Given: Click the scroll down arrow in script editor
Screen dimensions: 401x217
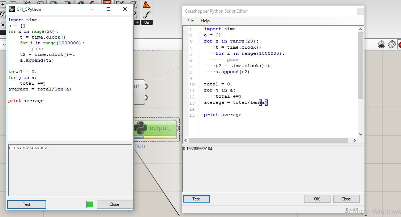Looking at the screenshot, I should [361, 134].
